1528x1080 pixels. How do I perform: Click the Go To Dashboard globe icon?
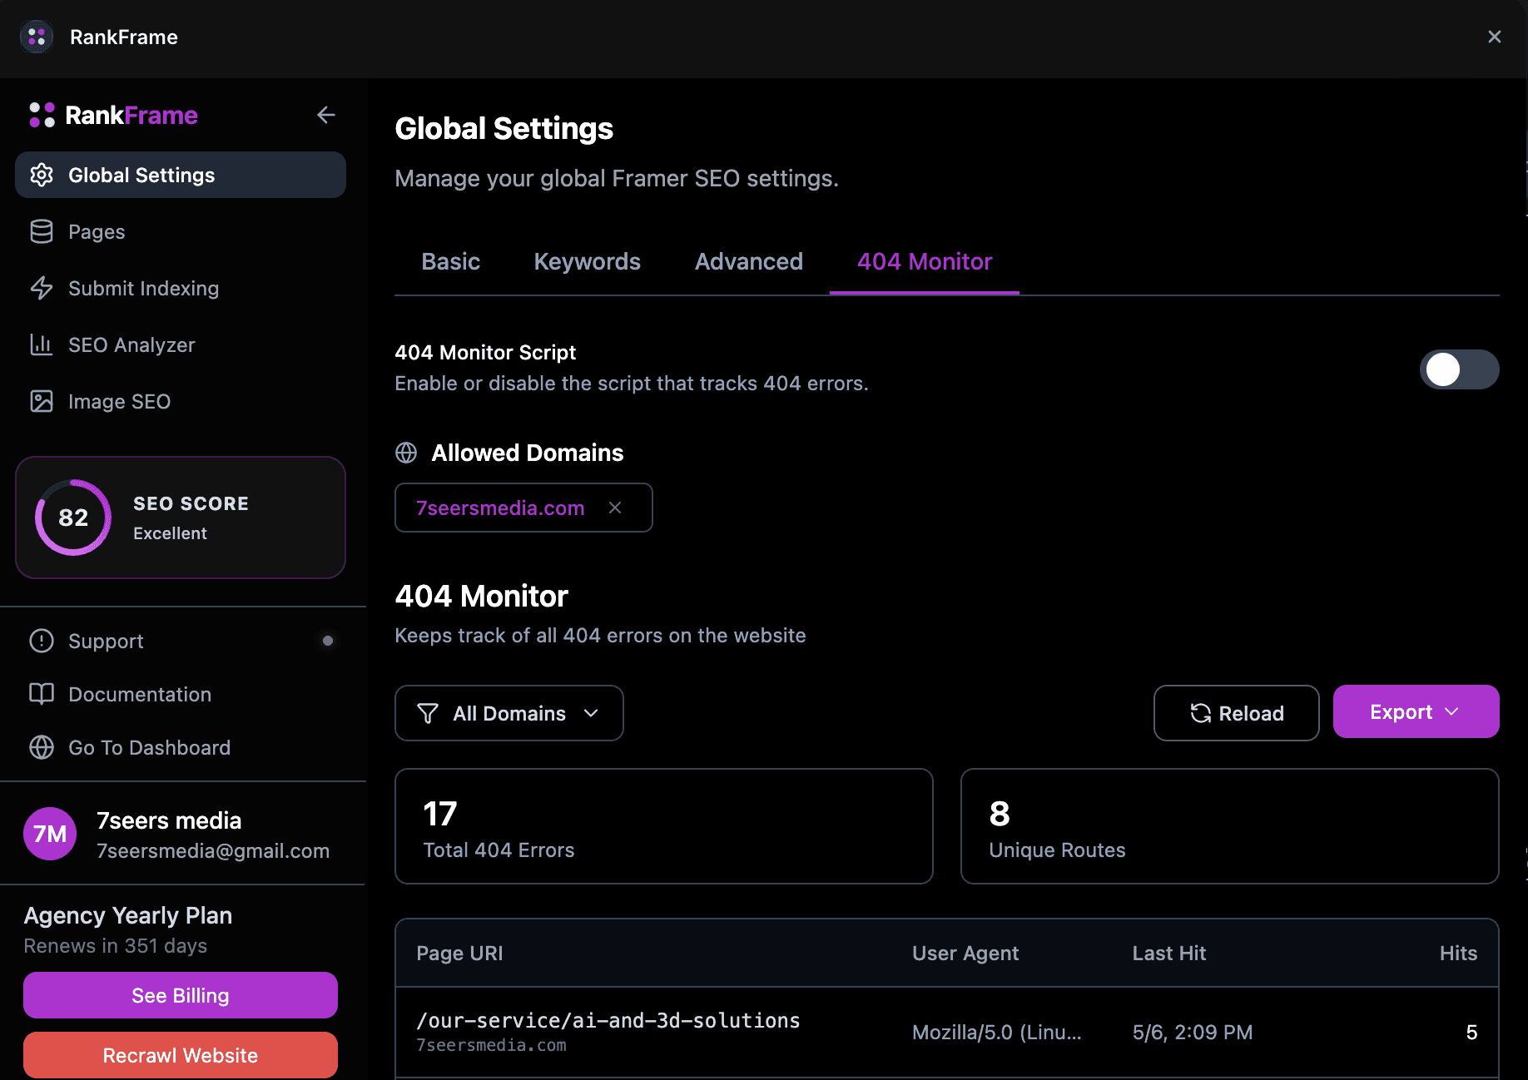pyautogui.click(x=42, y=747)
